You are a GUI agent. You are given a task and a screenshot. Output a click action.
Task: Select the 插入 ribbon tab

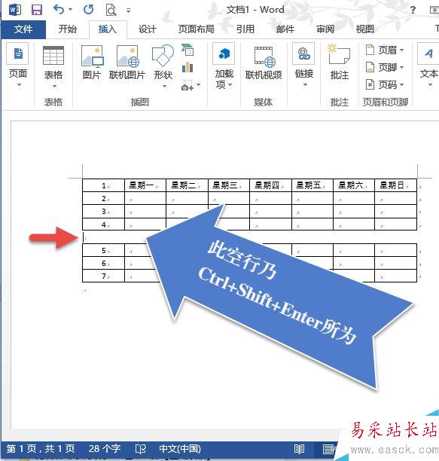pos(108,29)
